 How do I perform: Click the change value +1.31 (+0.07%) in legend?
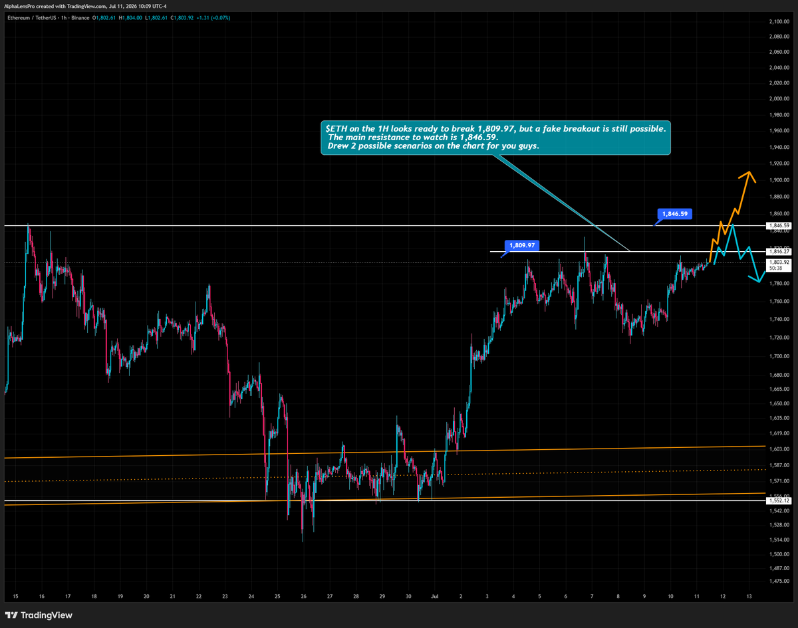(x=212, y=17)
